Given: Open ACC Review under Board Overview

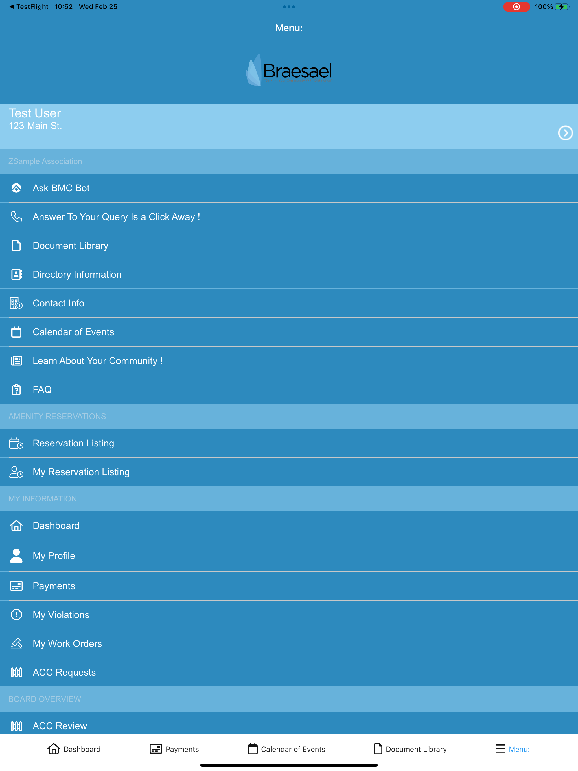Looking at the screenshot, I should 289,723.
